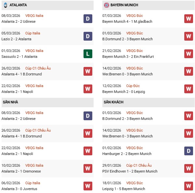Click the Atalanta club crest icon
This screenshot has width=195, height=193.
pyautogui.click(x=6, y=5)
